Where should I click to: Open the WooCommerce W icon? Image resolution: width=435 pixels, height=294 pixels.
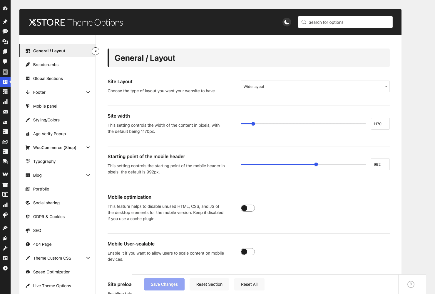coord(5,174)
